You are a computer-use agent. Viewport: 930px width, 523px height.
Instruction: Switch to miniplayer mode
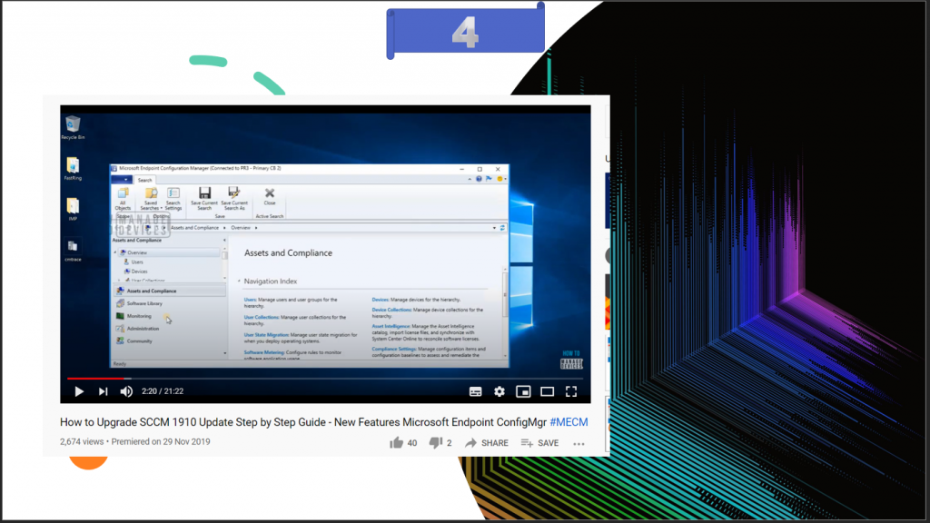tap(523, 391)
